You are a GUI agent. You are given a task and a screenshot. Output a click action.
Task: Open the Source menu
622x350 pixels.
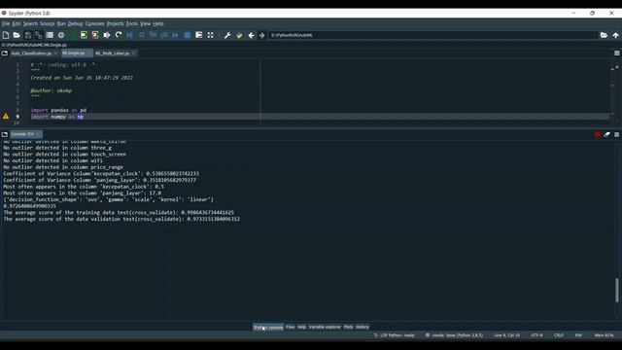click(x=48, y=23)
